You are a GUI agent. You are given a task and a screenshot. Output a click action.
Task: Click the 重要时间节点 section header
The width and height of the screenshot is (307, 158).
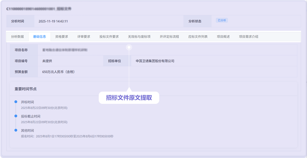(x=26, y=89)
